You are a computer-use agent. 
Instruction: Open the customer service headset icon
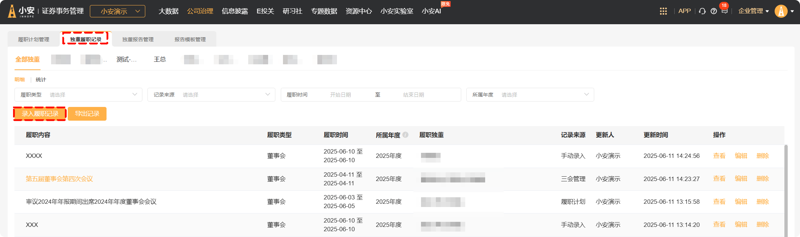[702, 11]
